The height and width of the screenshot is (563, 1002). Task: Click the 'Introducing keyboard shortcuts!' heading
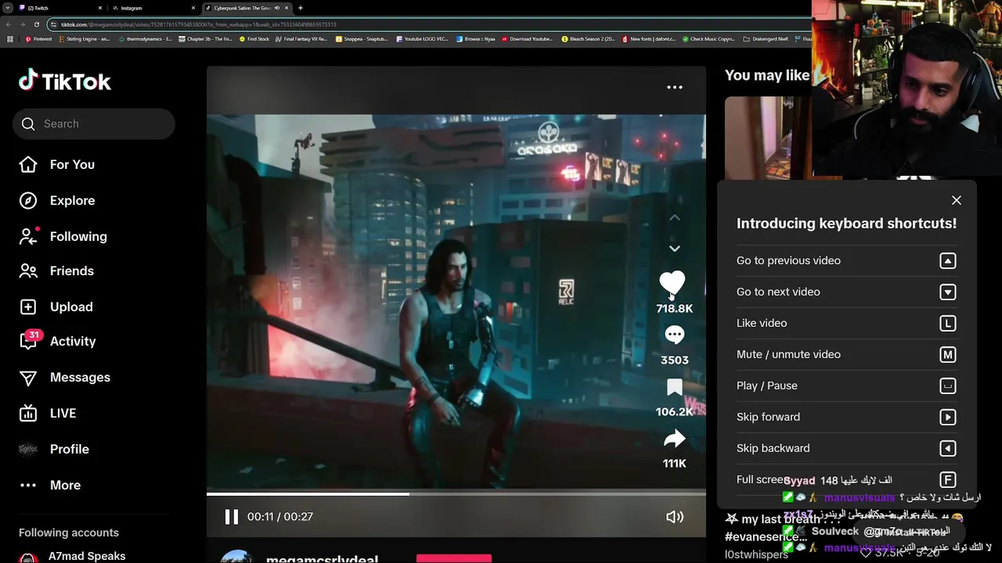[x=846, y=223]
